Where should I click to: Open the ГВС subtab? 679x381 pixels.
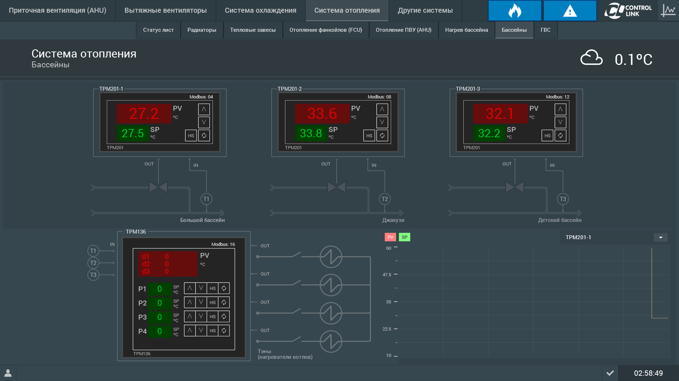(546, 30)
